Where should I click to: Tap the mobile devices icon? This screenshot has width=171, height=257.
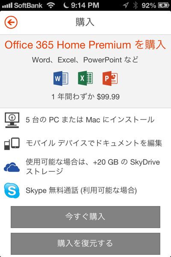12,143
